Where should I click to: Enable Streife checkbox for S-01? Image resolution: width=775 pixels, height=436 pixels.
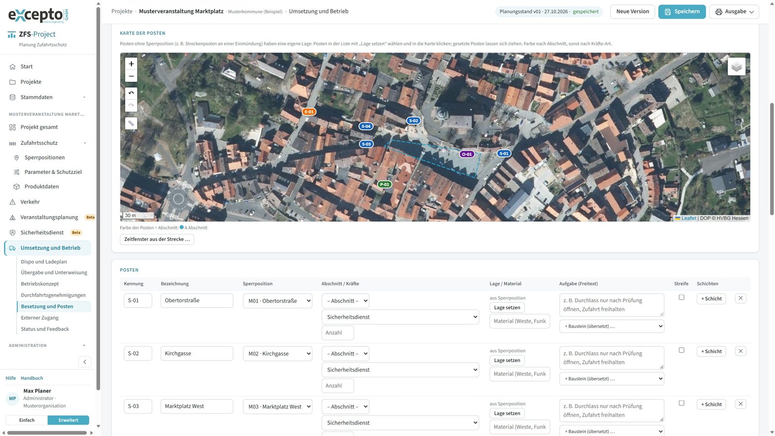click(x=682, y=297)
